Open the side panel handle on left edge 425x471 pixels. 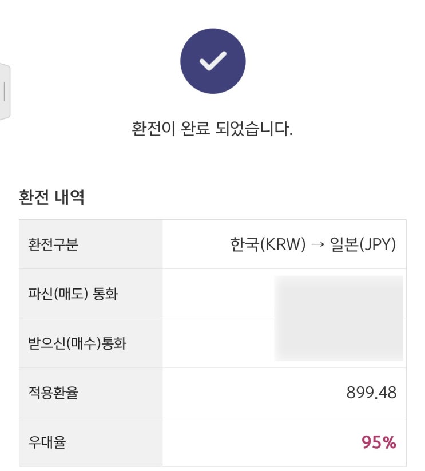(5, 92)
